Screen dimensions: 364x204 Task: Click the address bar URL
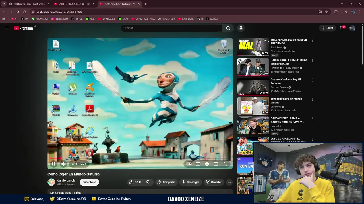(x=59, y=12)
